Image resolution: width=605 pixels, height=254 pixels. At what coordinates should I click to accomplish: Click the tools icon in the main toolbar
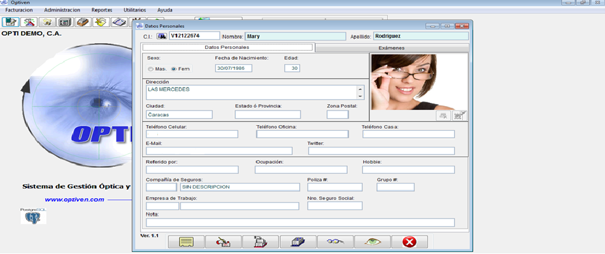[x=29, y=22]
